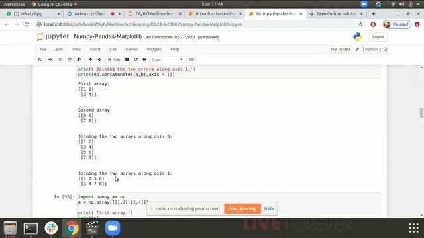Open a new Chrome tab

pos(374,13)
